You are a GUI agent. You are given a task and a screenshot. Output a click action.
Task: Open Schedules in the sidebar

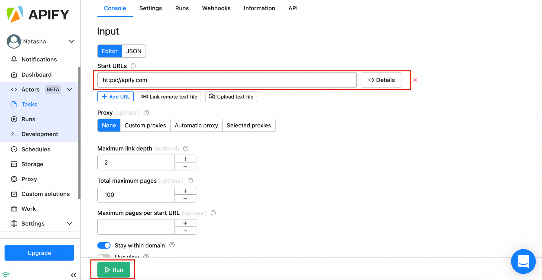(x=39, y=149)
